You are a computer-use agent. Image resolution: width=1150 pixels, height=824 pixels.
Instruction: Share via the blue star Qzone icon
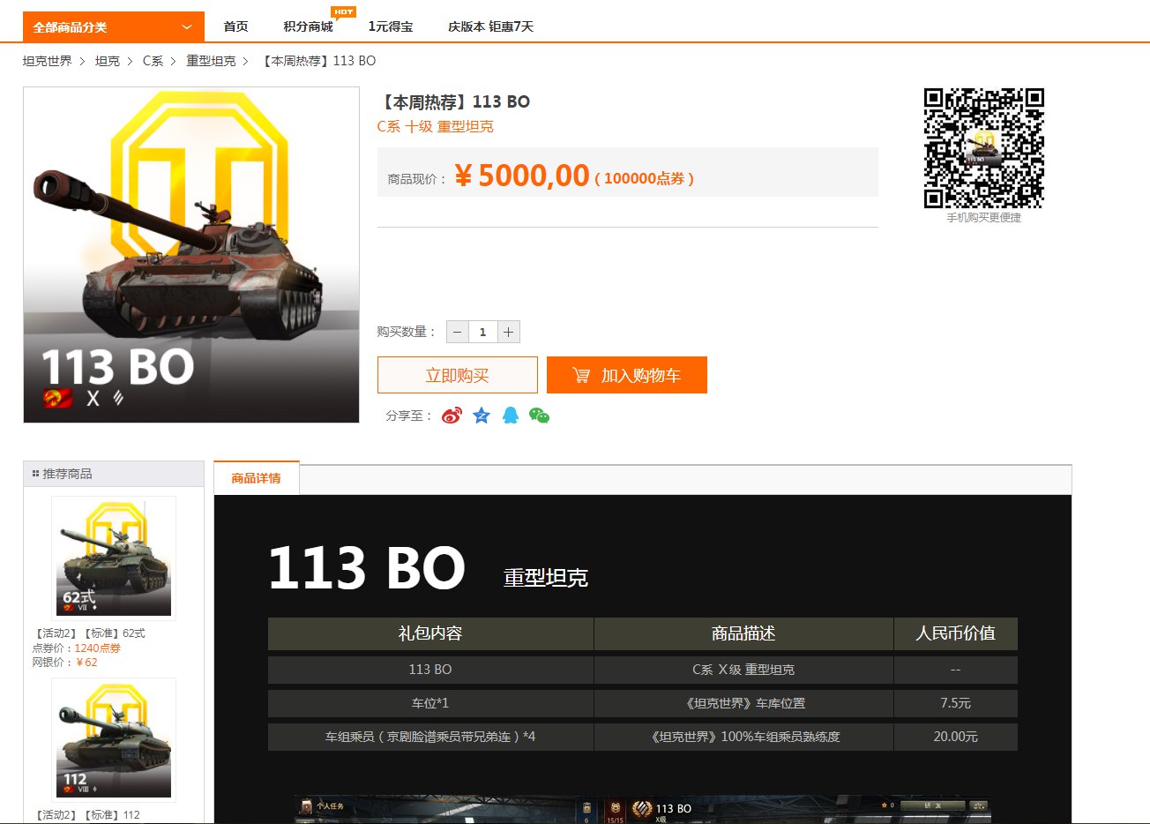coord(481,416)
